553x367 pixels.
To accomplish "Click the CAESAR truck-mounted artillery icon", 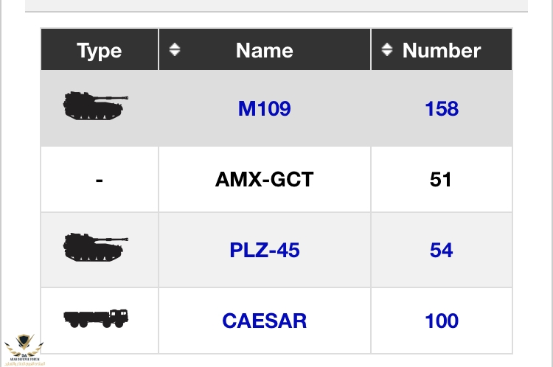I will (96, 318).
